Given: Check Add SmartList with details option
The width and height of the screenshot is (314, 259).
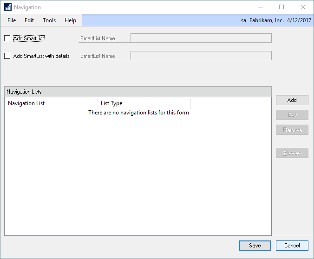Looking at the screenshot, I should click(7, 56).
